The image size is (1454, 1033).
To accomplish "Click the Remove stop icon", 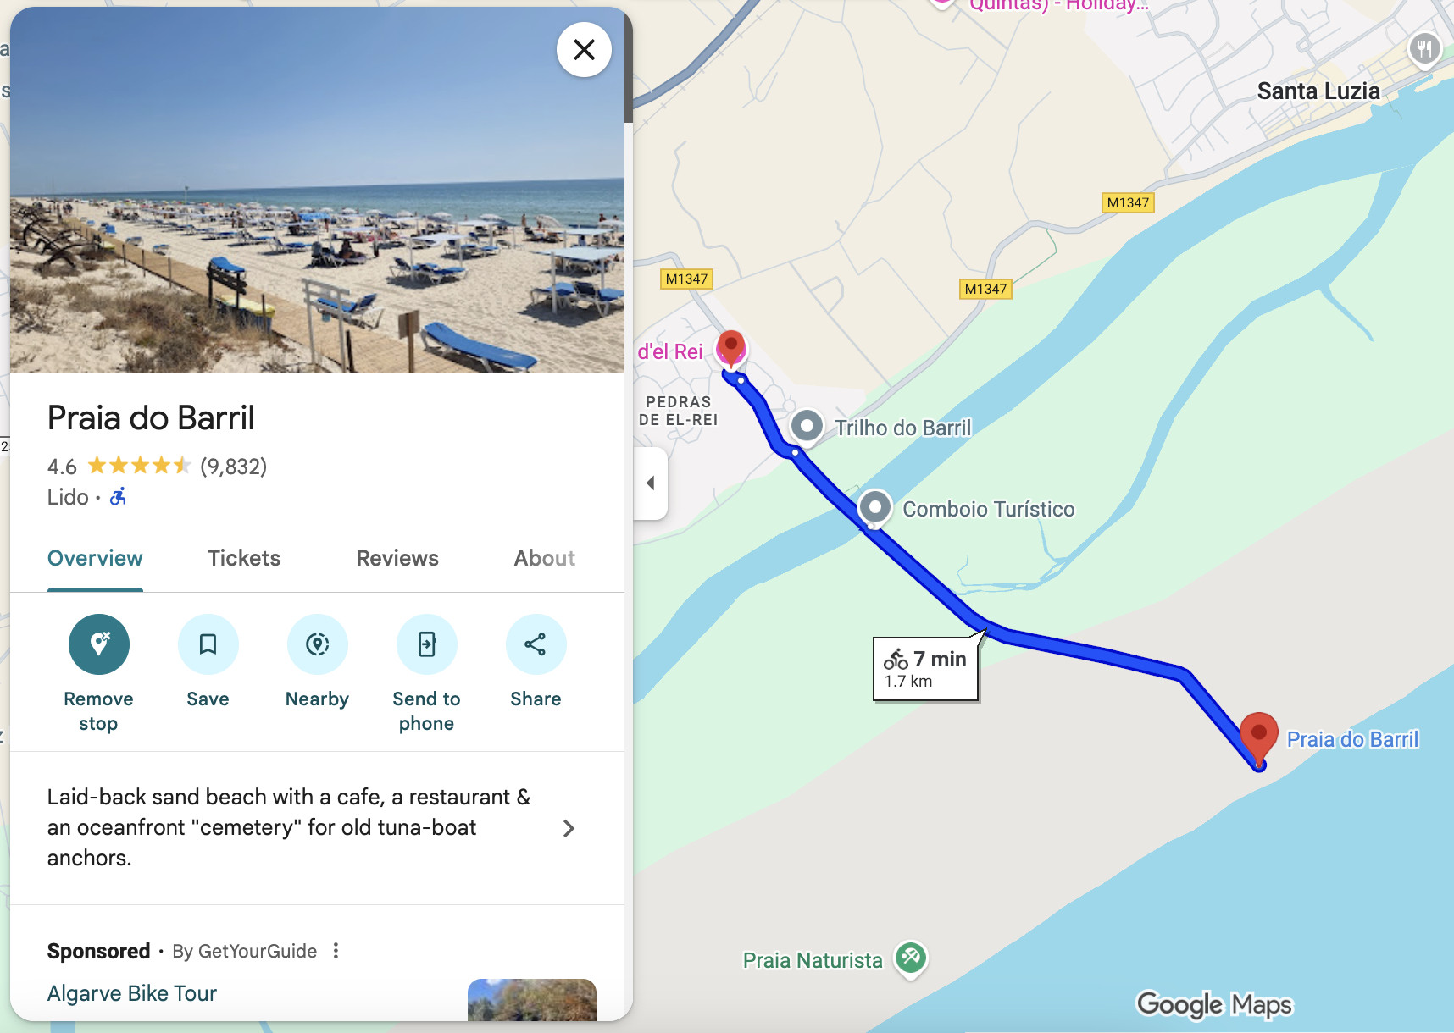I will click(x=99, y=644).
